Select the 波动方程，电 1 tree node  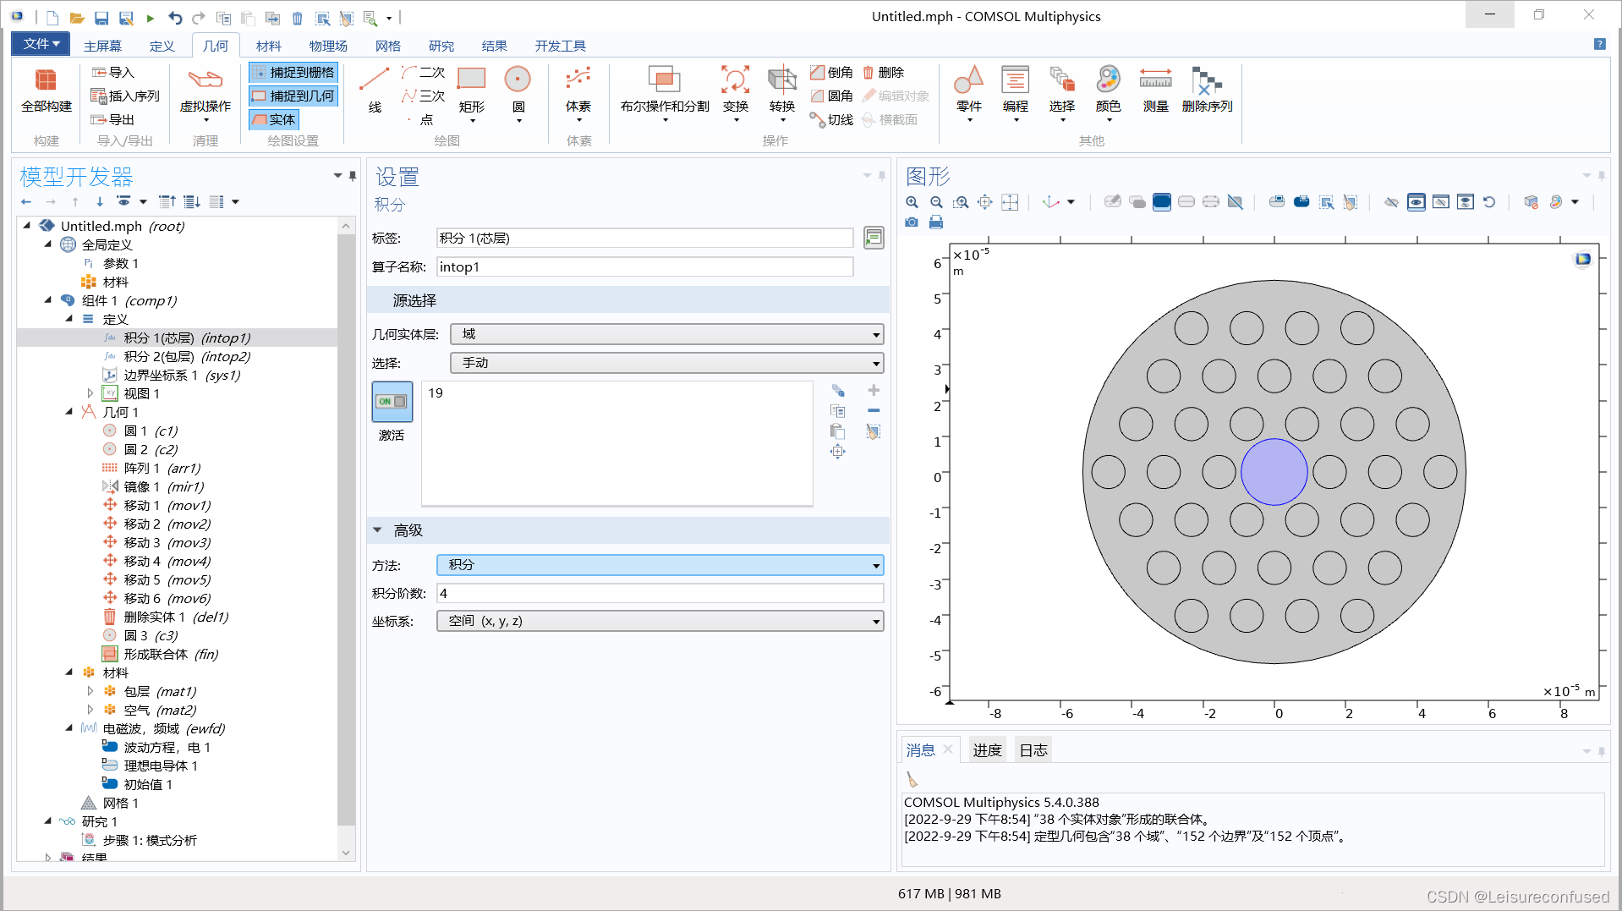click(x=167, y=747)
